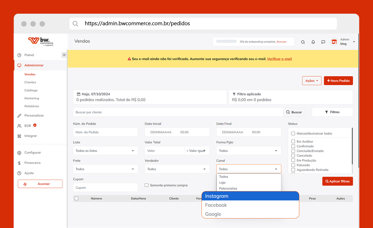Check Marcar/desmarcar todos
The image size is (373, 228).
point(293,134)
